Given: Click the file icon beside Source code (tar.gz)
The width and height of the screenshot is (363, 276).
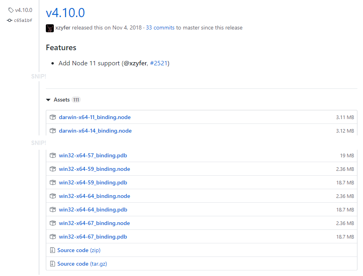Looking at the screenshot, I should click(53, 264).
